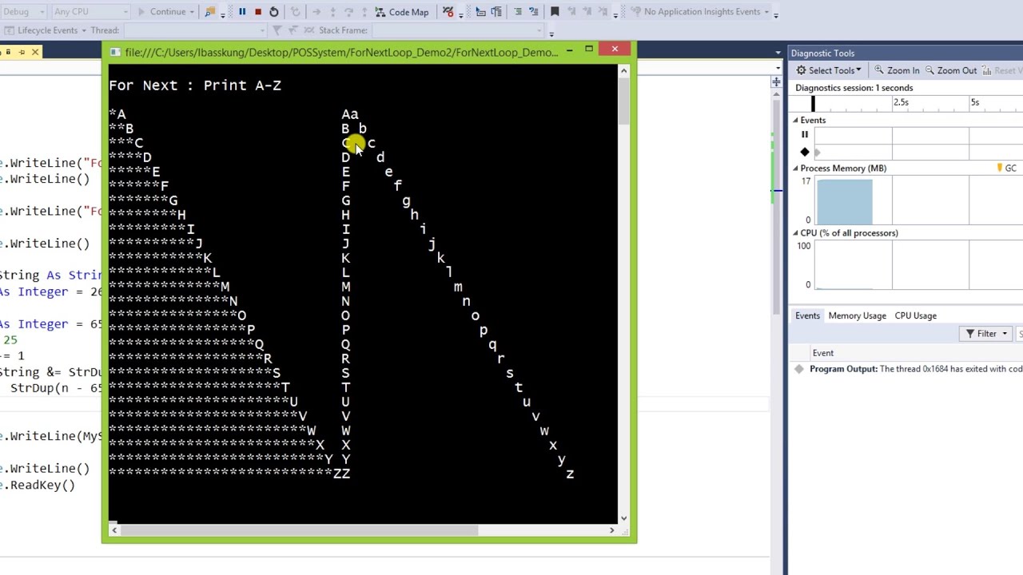Click the Event column header
Viewport: 1023px width, 575px height.
[x=822, y=353]
